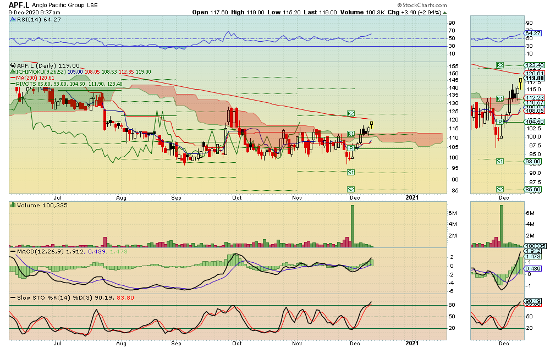Viewport: 550px width, 348px height.
Task: Click the R2 pivot label in main chart
Action: 351,113
